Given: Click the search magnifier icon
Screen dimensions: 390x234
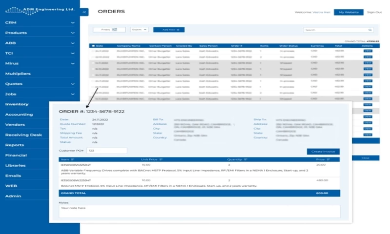Looking at the screenshot, I should (x=370, y=30).
